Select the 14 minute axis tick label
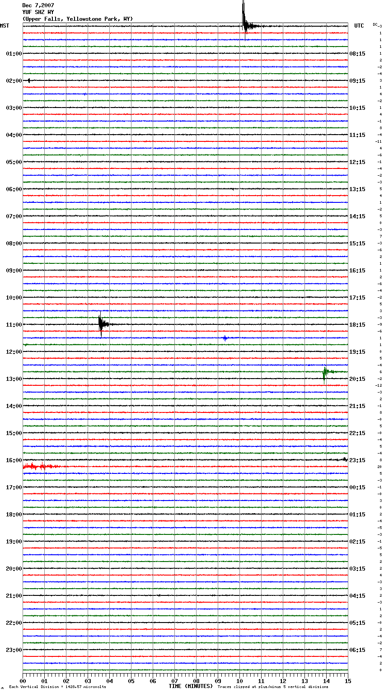Viewport: 384px width, 693px height. pos(326,681)
